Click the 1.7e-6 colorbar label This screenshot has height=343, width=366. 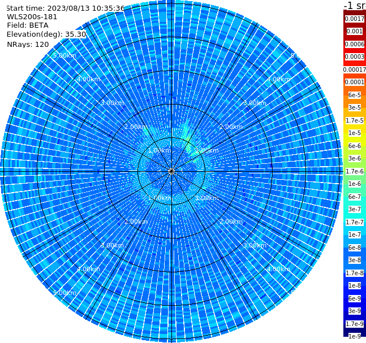355,171
